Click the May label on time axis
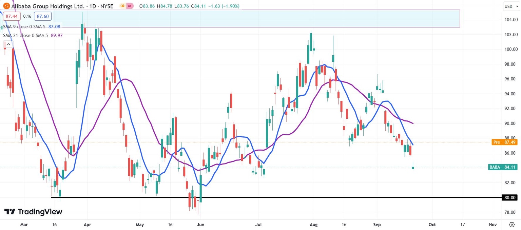This screenshot has height=230, width=521. (x=140, y=225)
